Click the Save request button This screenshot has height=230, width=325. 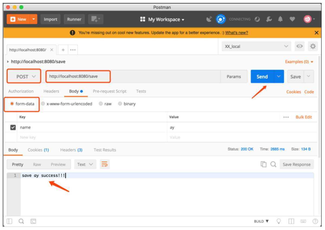(x=295, y=76)
